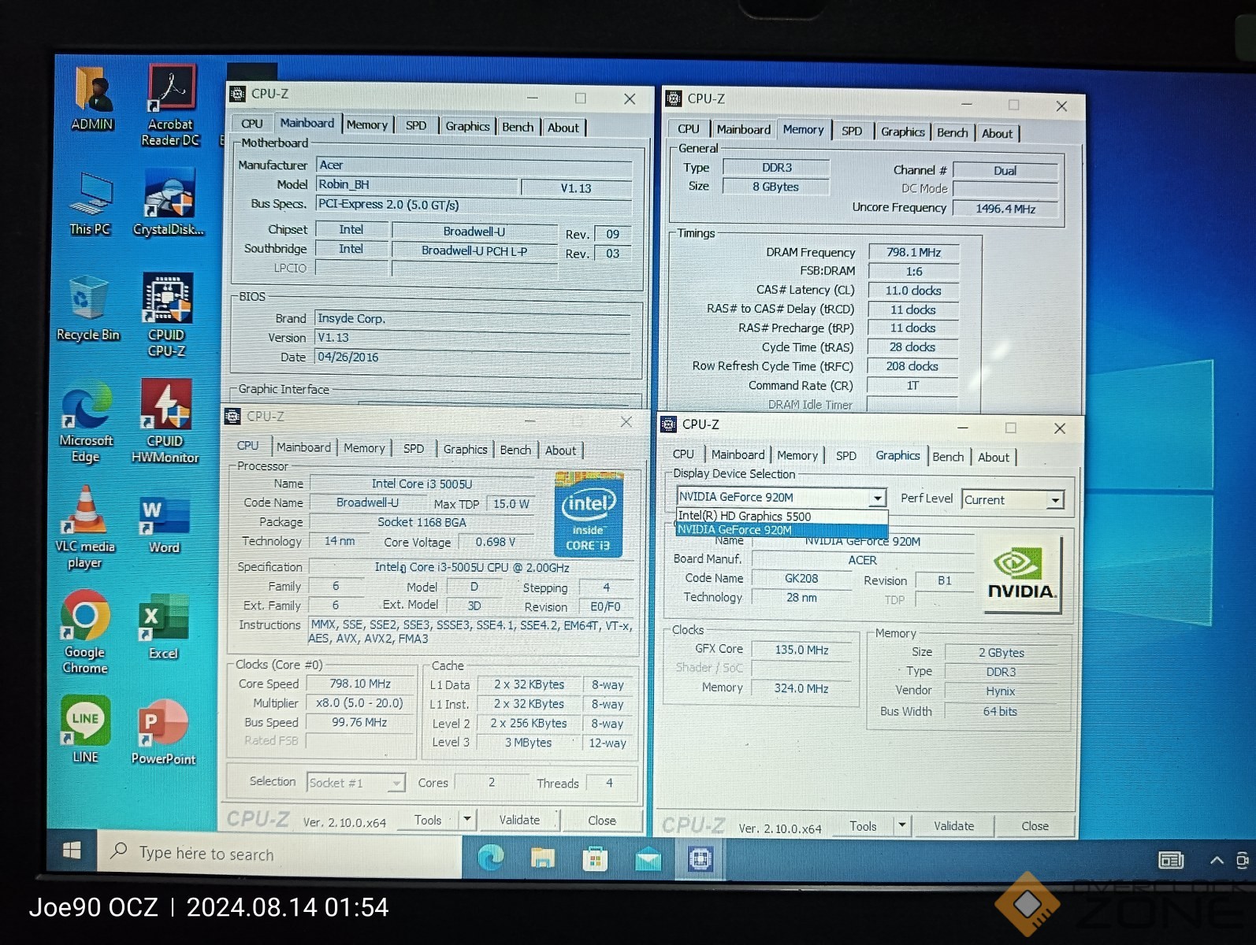The width and height of the screenshot is (1256, 945).
Task: Click the Edge icon in the taskbar
Action: 491,857
